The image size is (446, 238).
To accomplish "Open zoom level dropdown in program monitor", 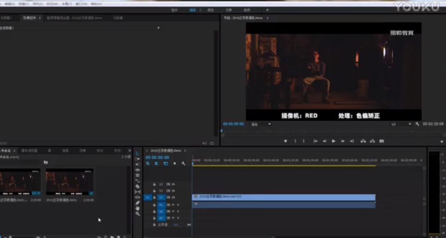I will pos(261,124).
